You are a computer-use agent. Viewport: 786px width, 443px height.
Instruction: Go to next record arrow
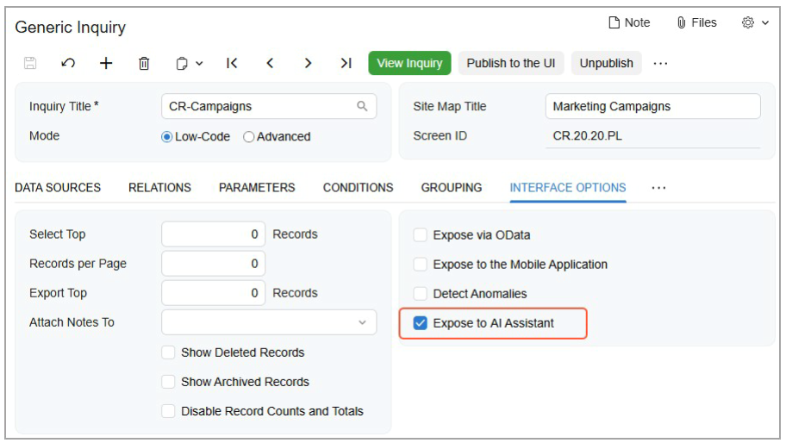tap(308, 63)
